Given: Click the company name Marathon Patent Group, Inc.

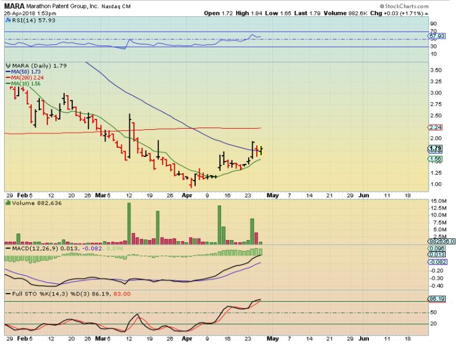Looking at the screenshot, I should [x=62, y=6].
